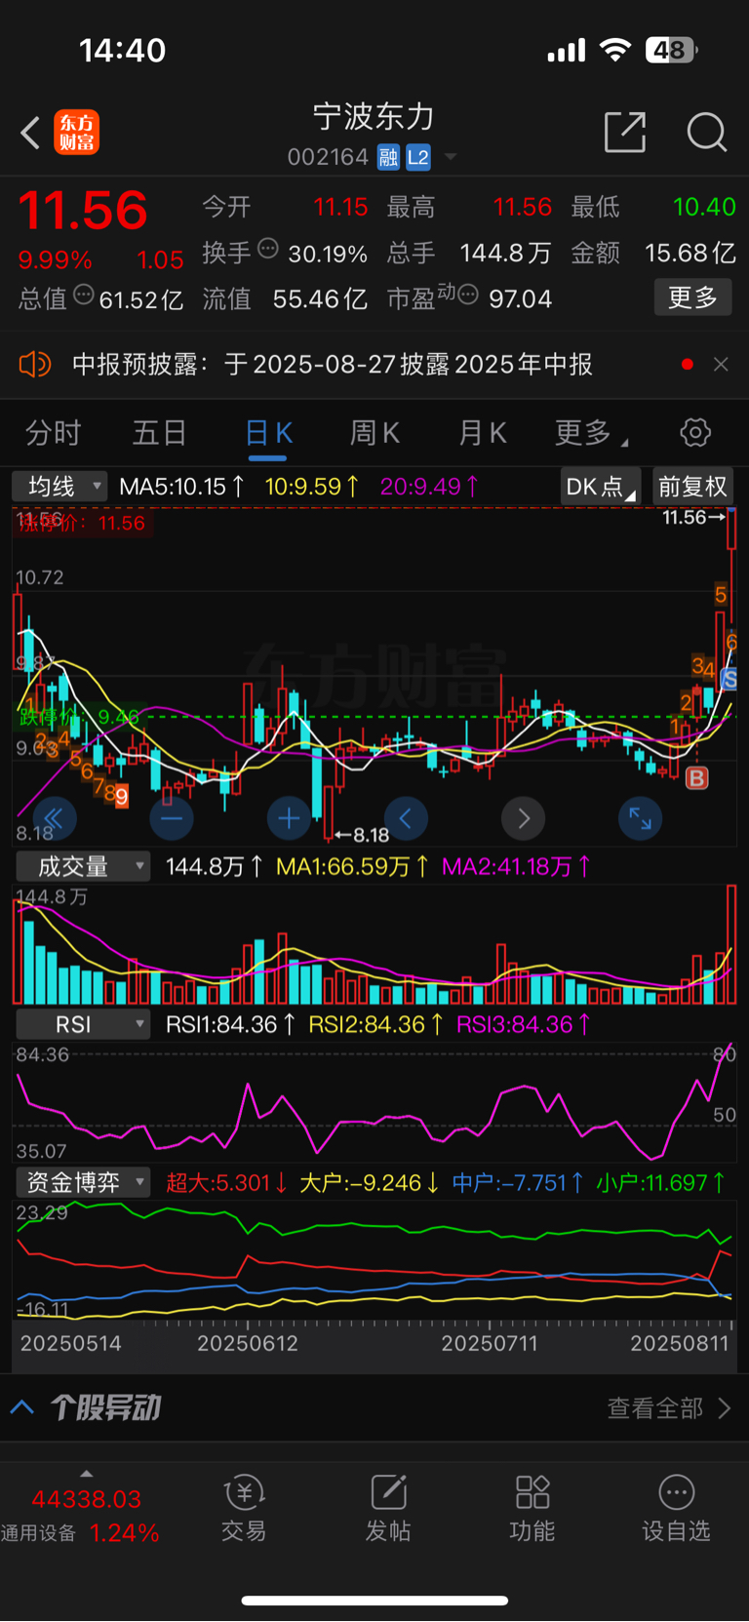
Task: Expand the 更多 period menu
Action: coord(590,433)
